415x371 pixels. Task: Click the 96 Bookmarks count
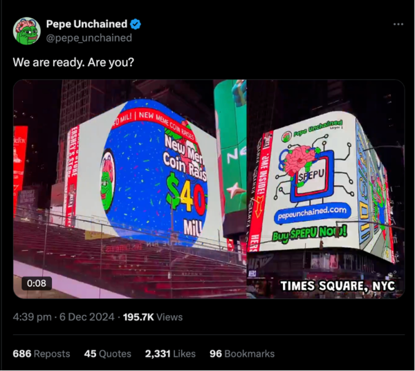pyautogui.click(x=242, y=354)
